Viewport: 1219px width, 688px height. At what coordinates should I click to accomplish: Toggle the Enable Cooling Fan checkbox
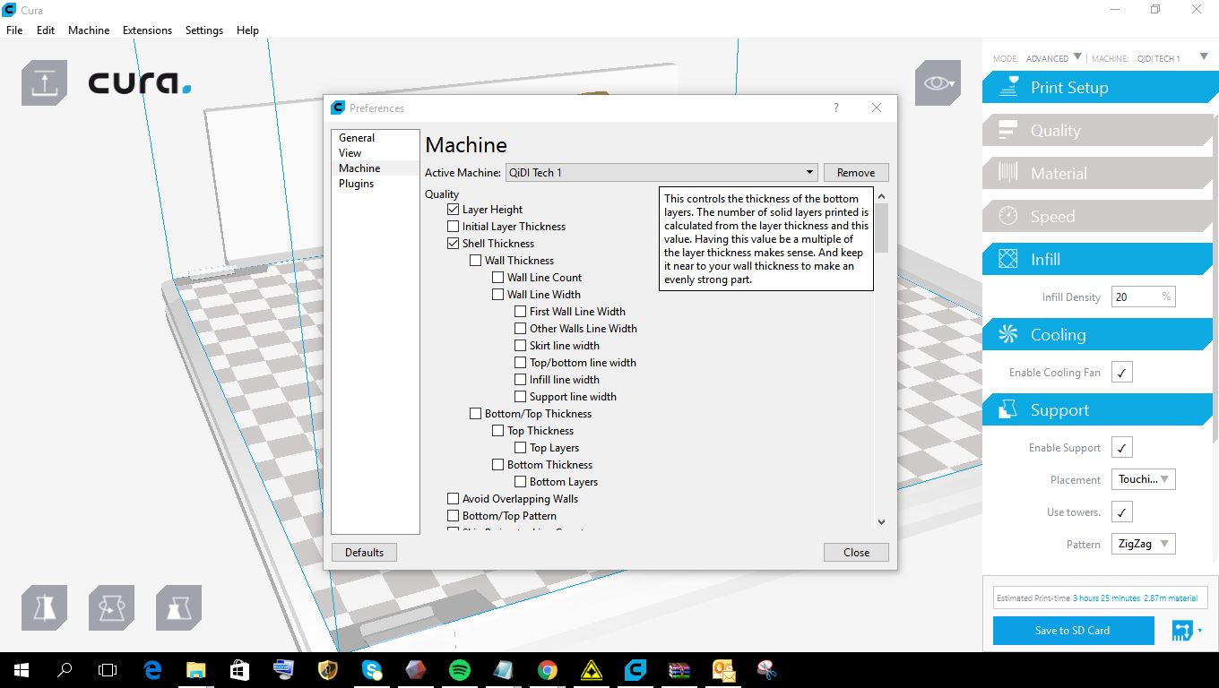click(1121, 372)
